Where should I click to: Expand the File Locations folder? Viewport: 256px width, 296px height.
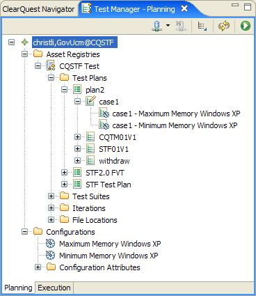click(51, 220)
